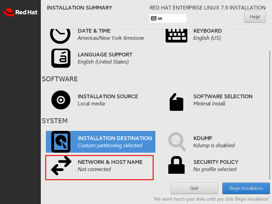Click the Not connected status text
The image size is (272, 204).
click(95, 169)
